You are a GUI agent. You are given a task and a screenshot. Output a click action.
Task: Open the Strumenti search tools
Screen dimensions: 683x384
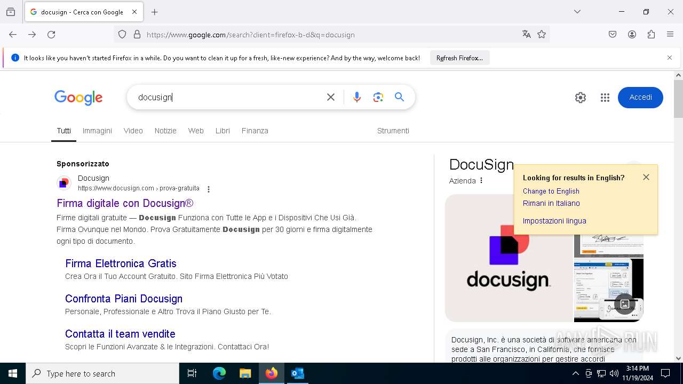click(x=393, y=131)
